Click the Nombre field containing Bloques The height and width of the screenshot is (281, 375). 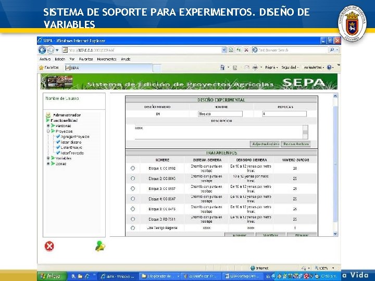pyautogui.click(x=220, y=114)
